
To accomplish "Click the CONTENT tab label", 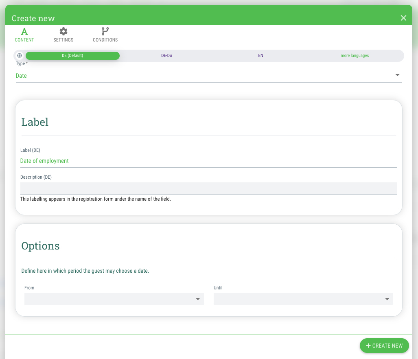I will [x=24, y=40].
